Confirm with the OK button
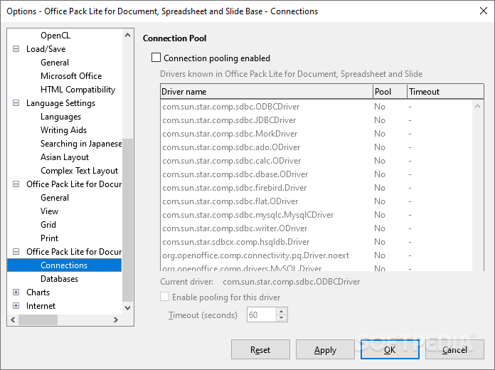 (390, 349)
